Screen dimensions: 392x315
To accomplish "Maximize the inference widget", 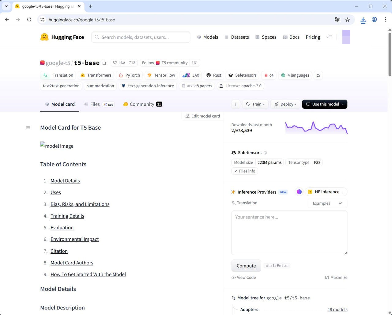I will (336, 277).
